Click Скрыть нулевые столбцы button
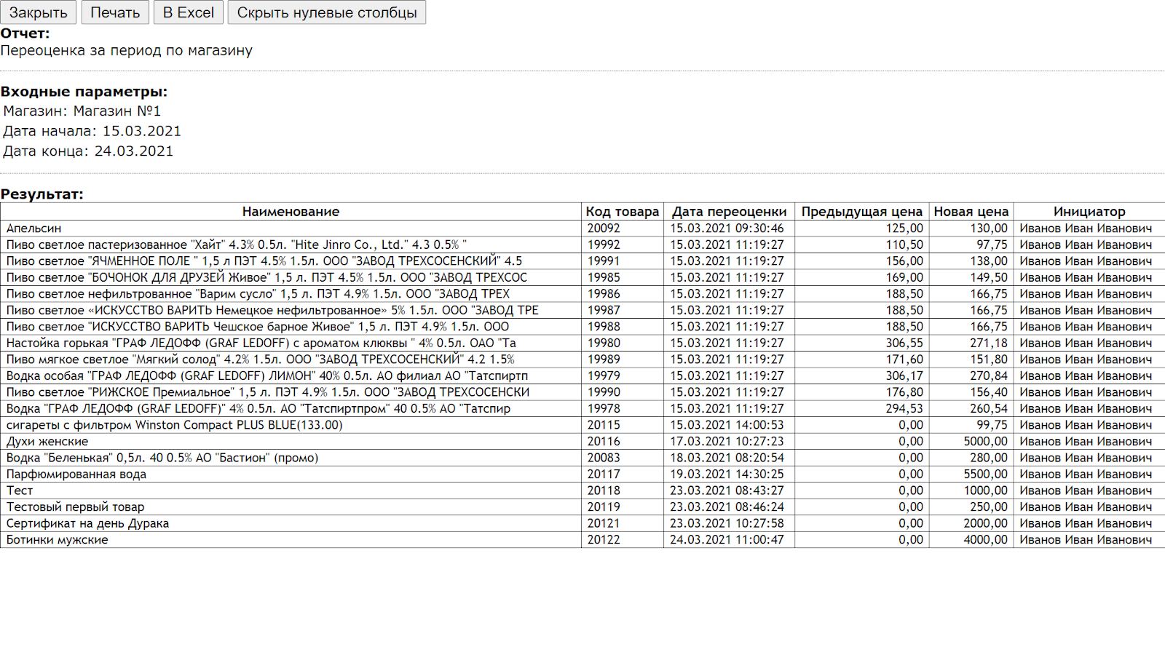Viewport: 1165px width, 655px height. tap(326, 12)
